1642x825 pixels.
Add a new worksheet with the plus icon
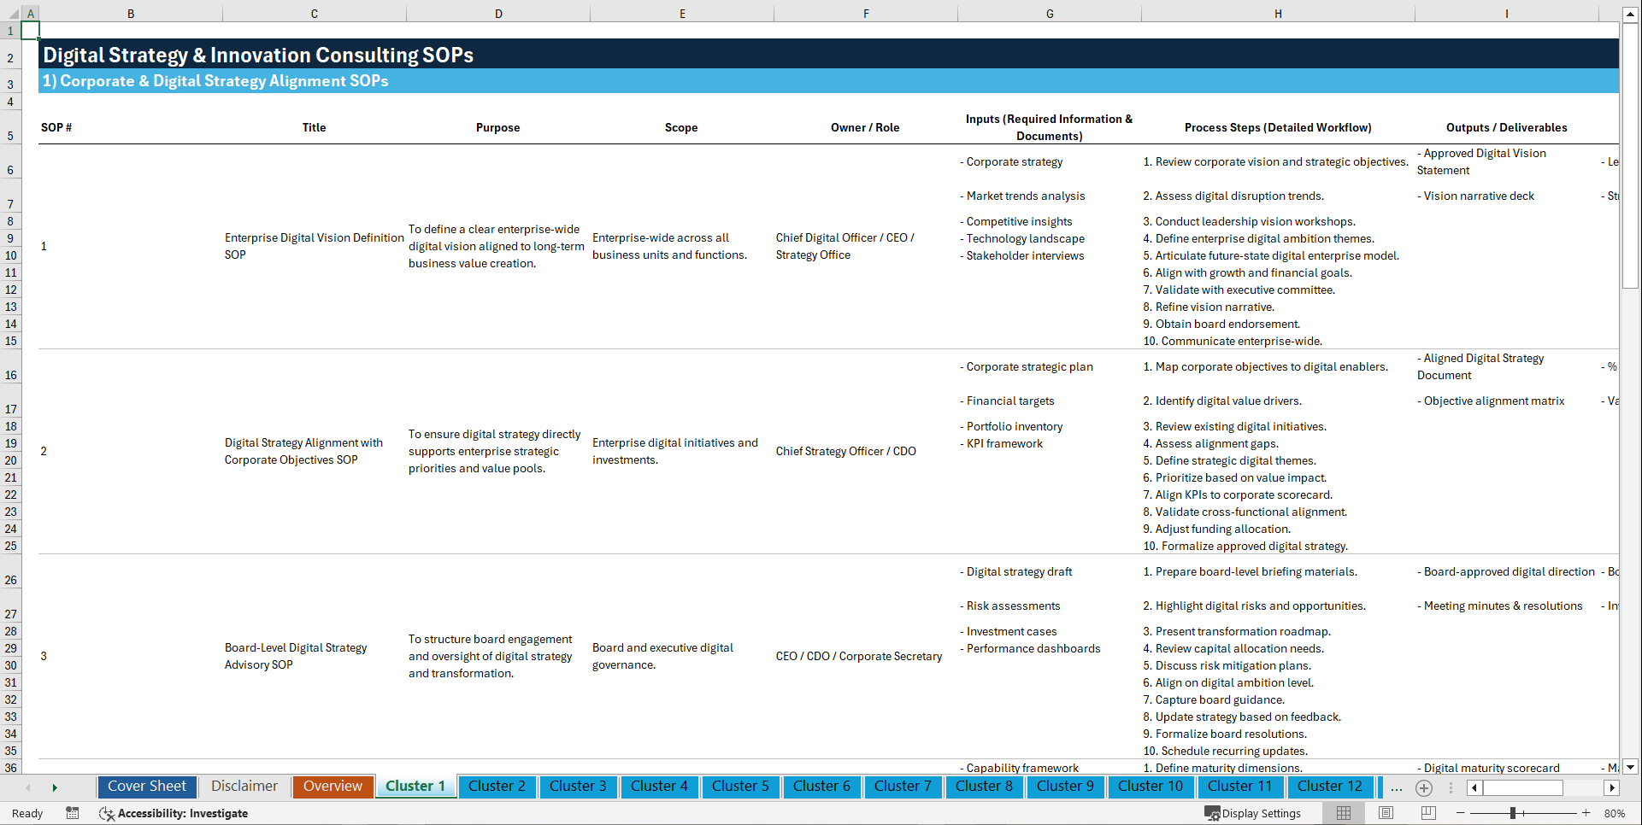(x=1424, y=787)
